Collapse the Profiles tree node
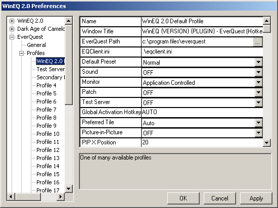Viewport: 278px width, 208px height. tap(21, 53)
